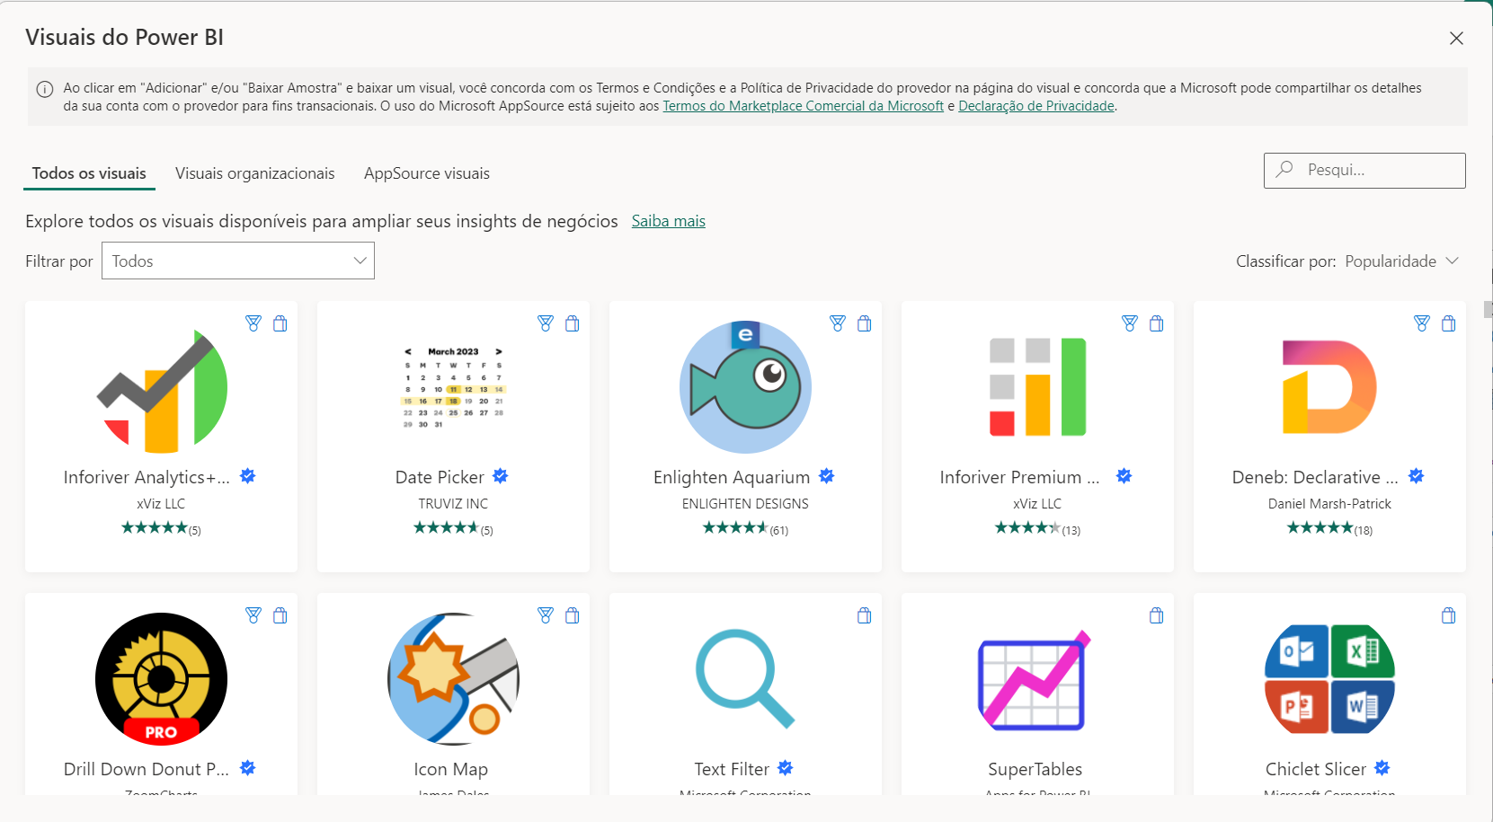The height and width of the screenshot is (822, 1493).
Task: Open the Deneb logo thumbnail
Action: coord(1329,387)
